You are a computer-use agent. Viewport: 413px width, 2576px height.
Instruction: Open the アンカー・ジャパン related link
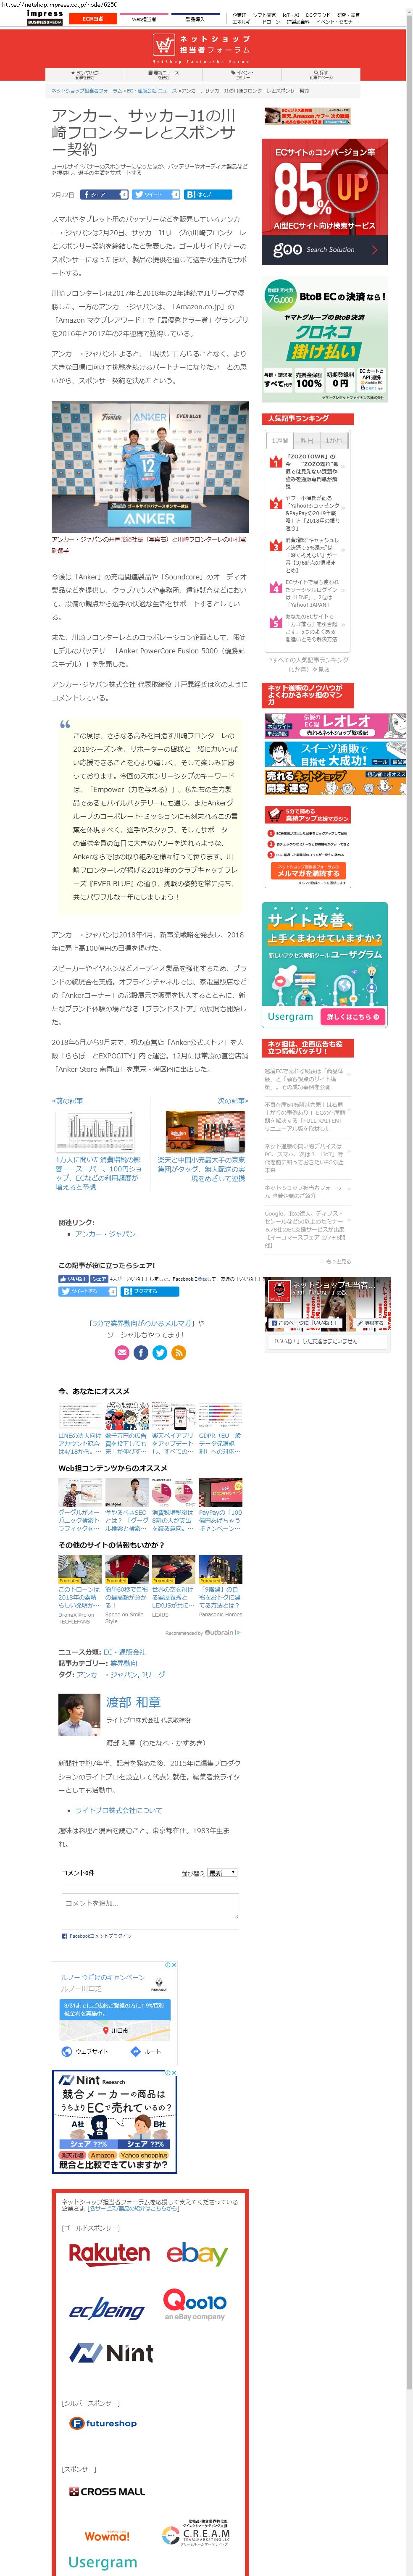coord(104,1234)
